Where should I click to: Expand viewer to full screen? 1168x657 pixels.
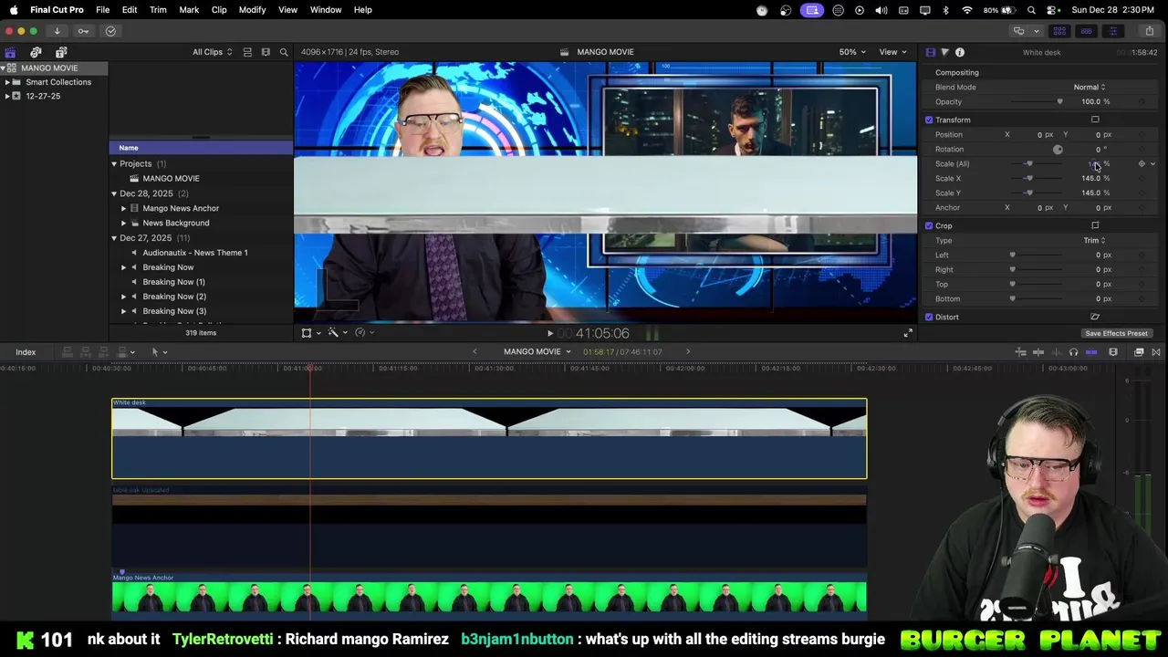click(x=908, y=333)
